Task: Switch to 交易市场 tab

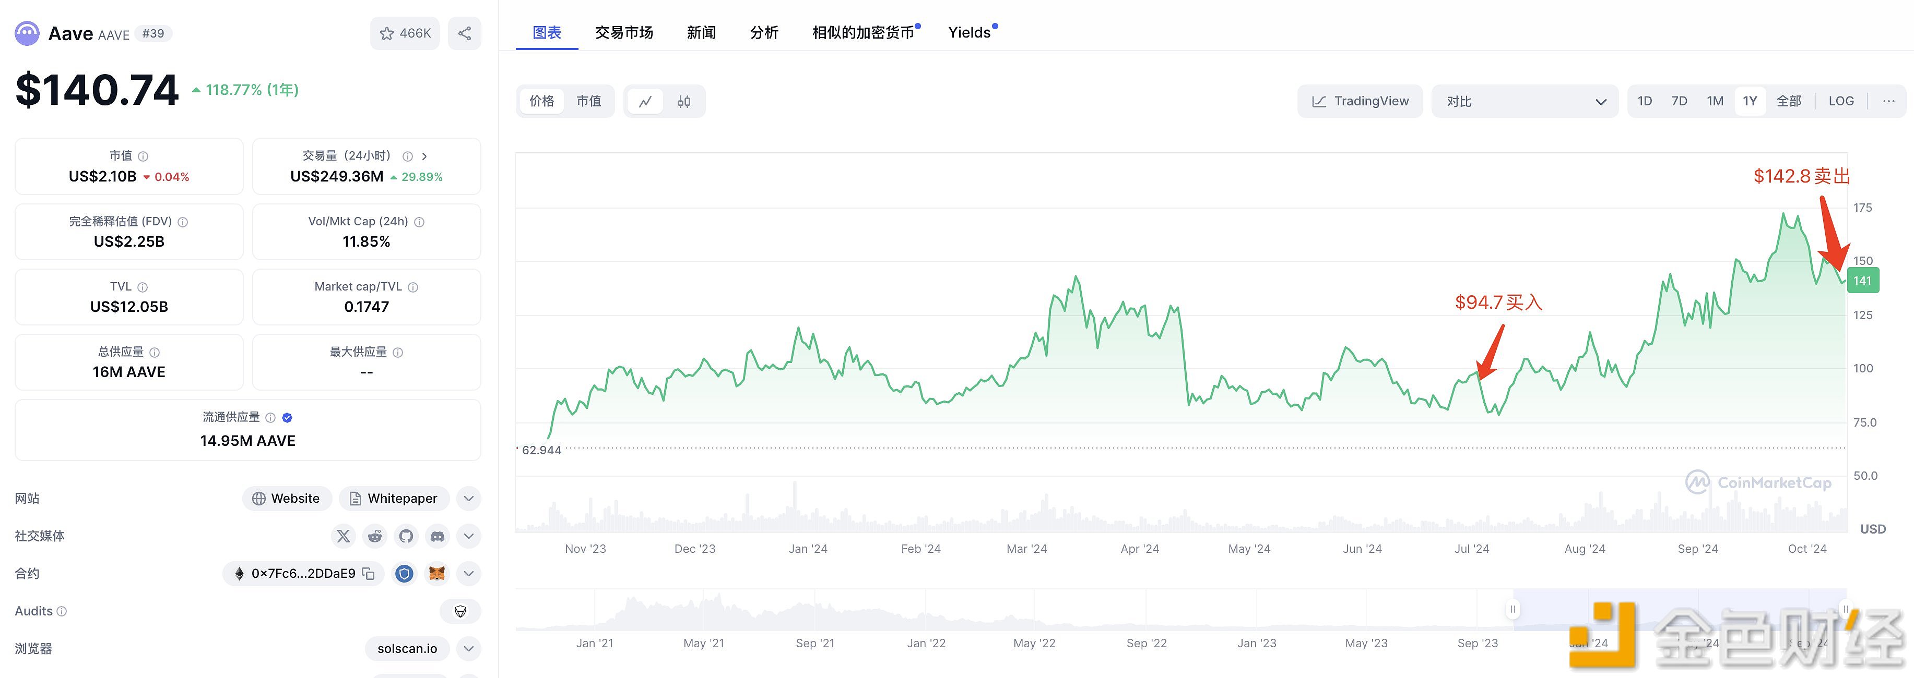Action: coord(624,33)
